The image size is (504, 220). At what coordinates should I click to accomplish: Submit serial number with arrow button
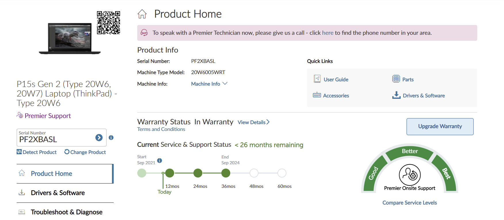coord(99,138)
